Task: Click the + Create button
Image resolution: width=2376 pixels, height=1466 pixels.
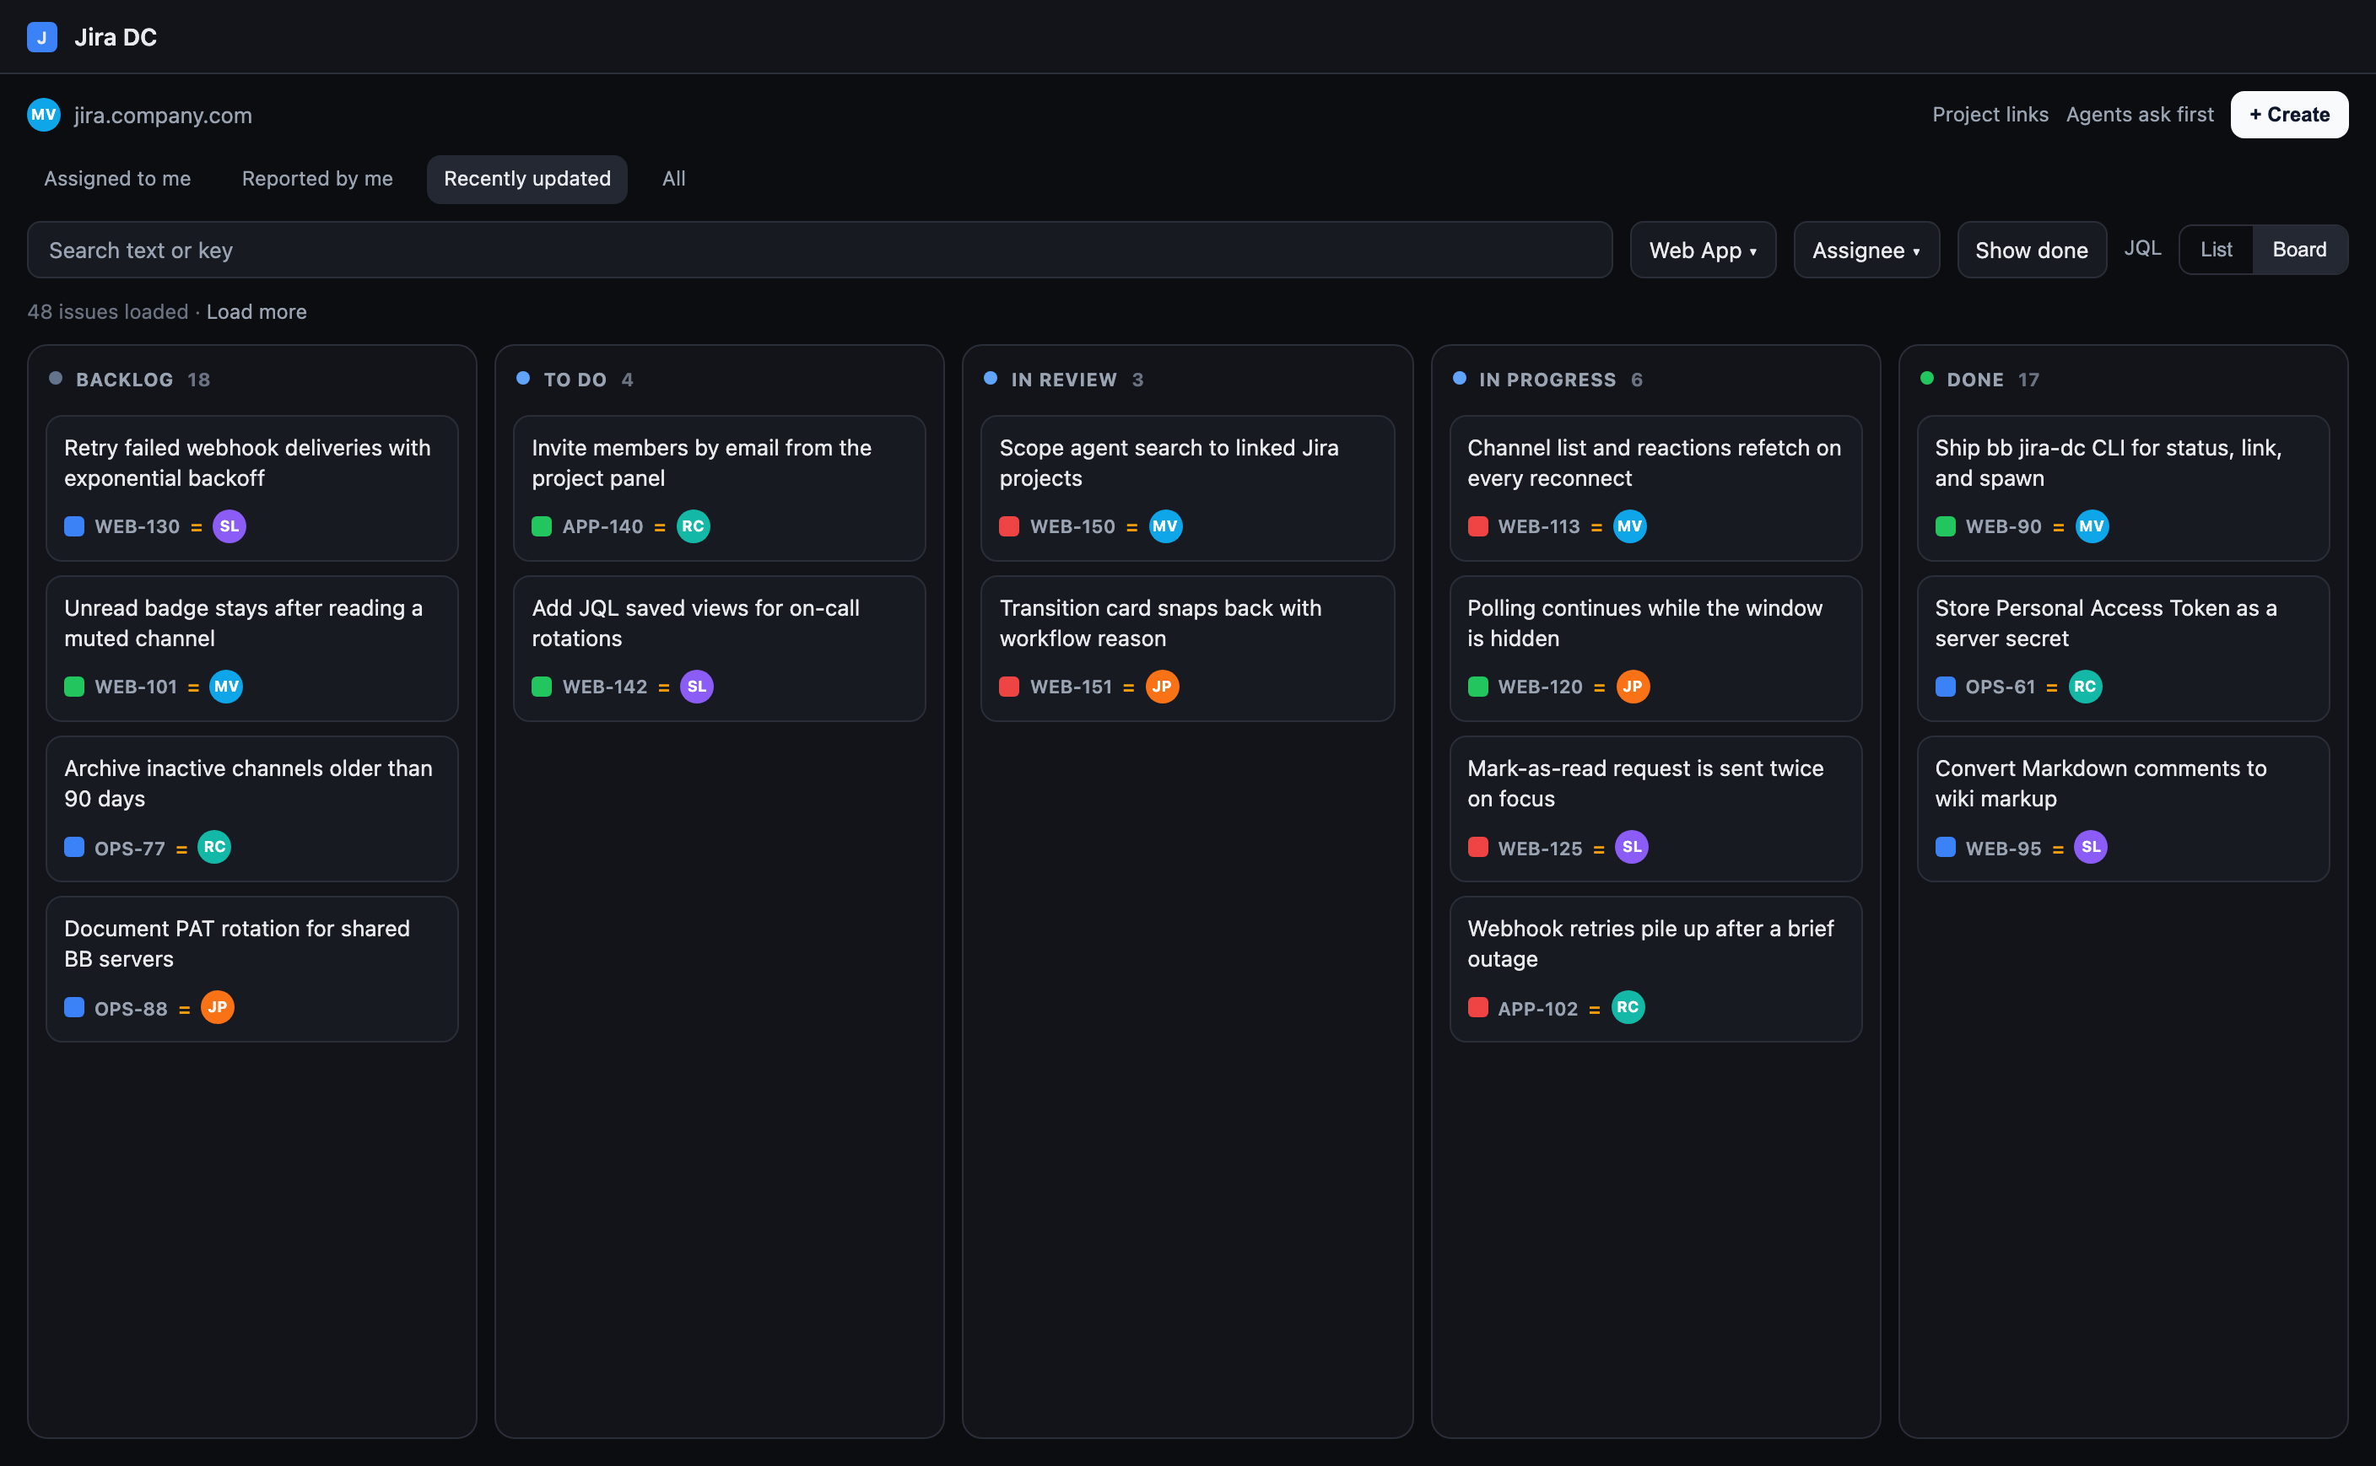Action: click(x=2290, y=115)
